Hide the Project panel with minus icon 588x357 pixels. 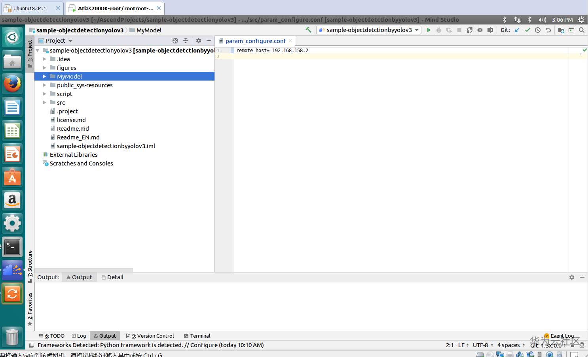coord(209,41)
